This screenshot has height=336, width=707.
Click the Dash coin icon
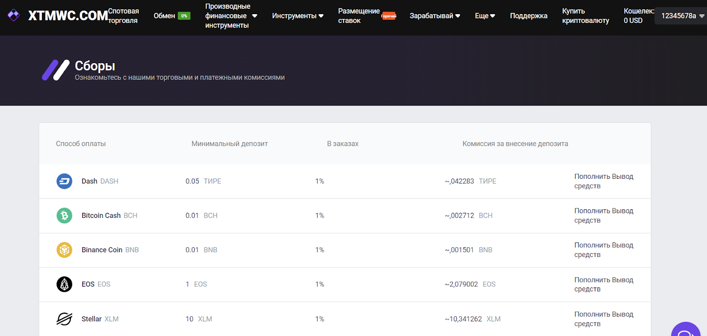tap(65, 181)
